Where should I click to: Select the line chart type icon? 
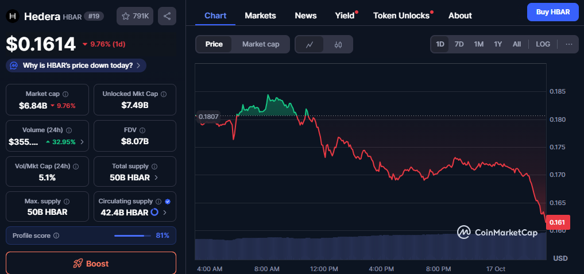tap(310, 44)
